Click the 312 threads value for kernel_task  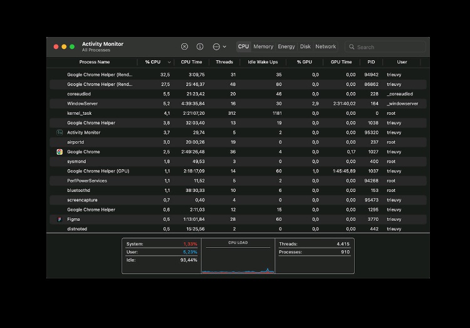pyautogui.click(x=232, y=113)
